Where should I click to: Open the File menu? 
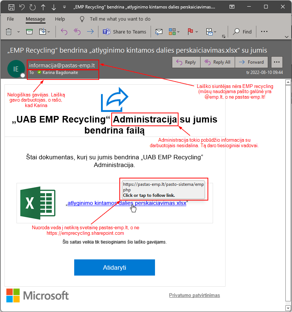click(10, 19)
